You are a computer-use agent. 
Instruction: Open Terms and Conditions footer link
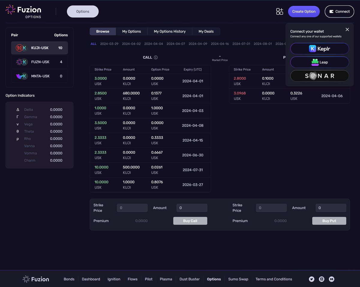pyautogui.click(x=274, y=279)
